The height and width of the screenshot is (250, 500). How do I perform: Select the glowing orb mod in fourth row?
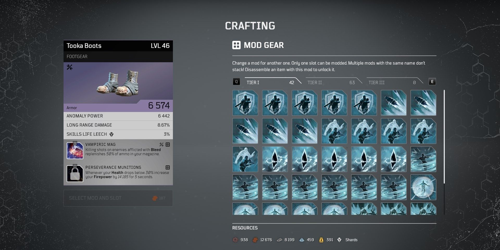(x=423, y=187)
